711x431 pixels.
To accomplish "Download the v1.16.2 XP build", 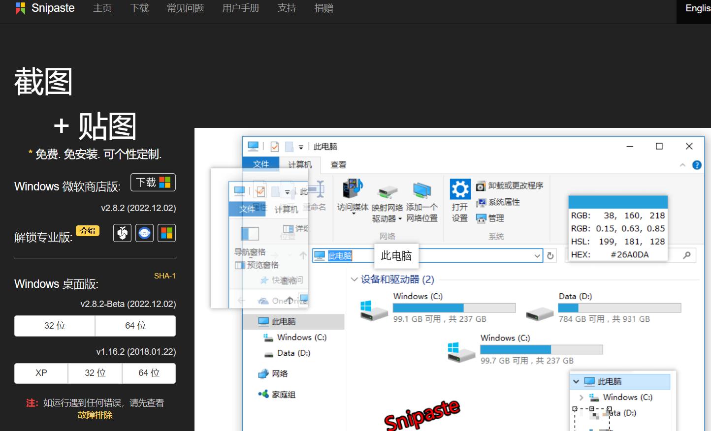I will click(x=41, y=373).
